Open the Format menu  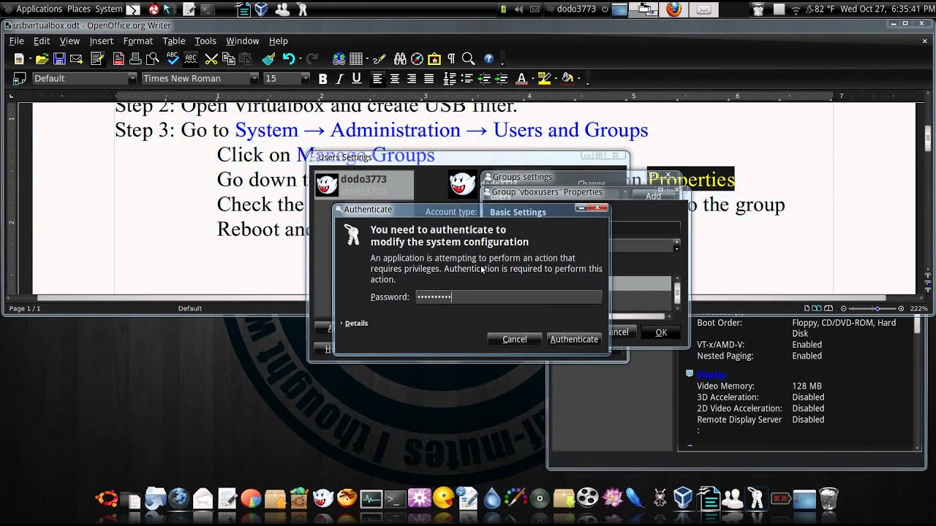pos(137,41)
